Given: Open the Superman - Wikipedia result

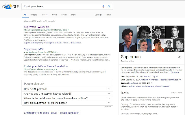Looking at the screenshot, I should (36, 27).
